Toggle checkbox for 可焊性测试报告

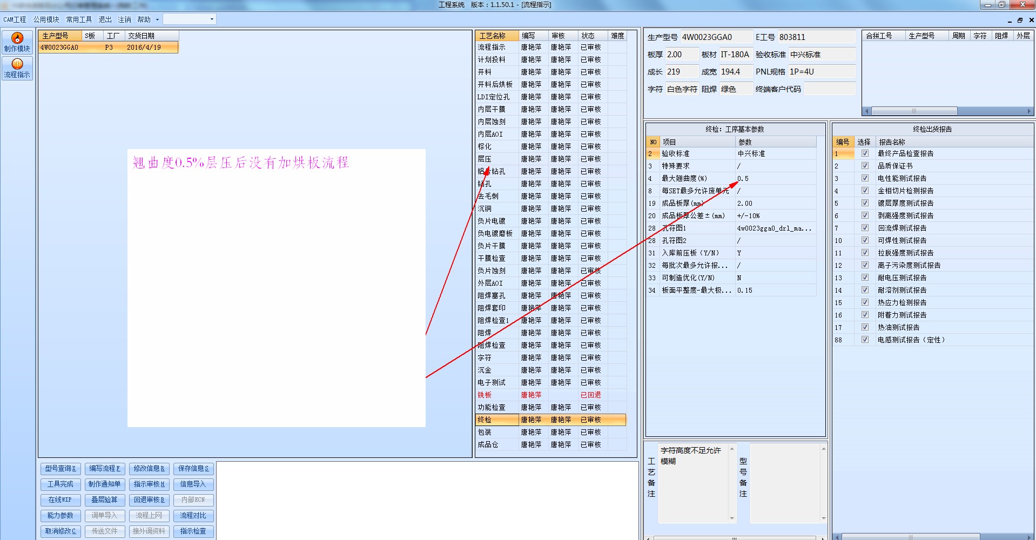[x=865, y=240]
